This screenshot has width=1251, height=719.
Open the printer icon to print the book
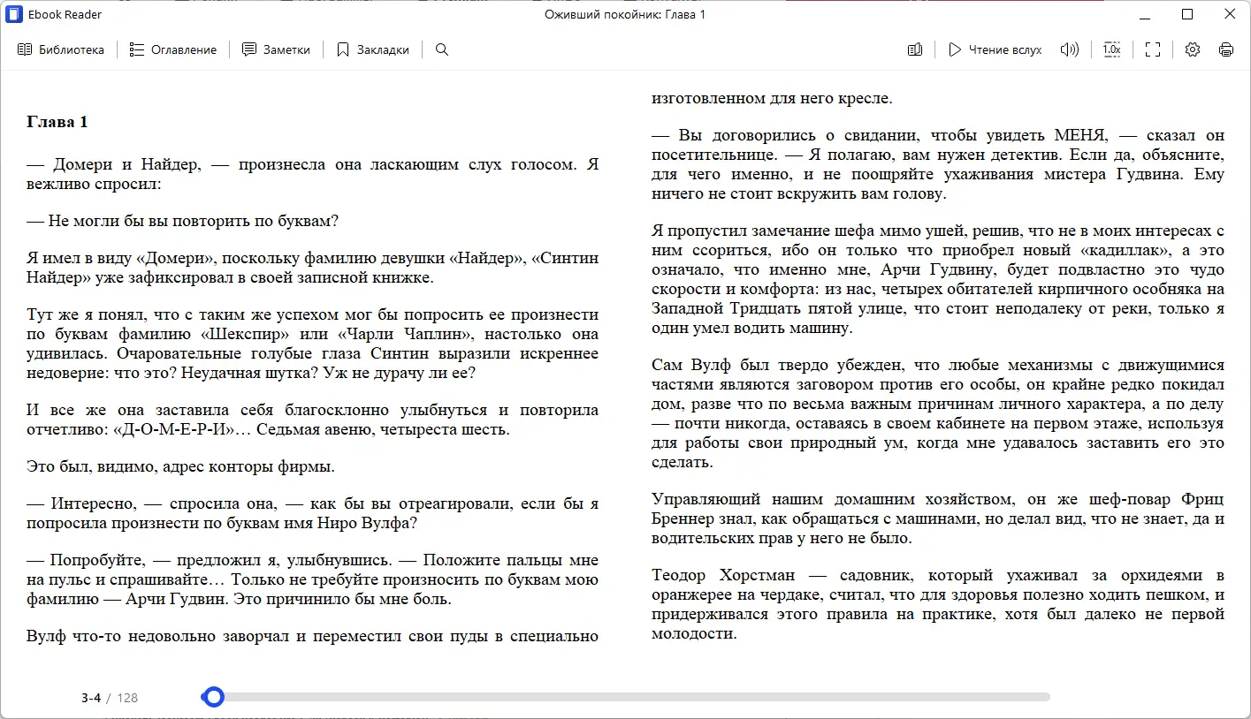click(x=1226, y=49)
